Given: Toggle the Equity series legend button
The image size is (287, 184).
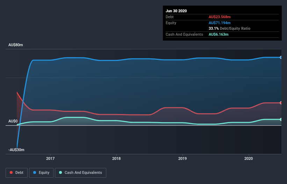Looking at the screenshot, I should tap(41, 173).
